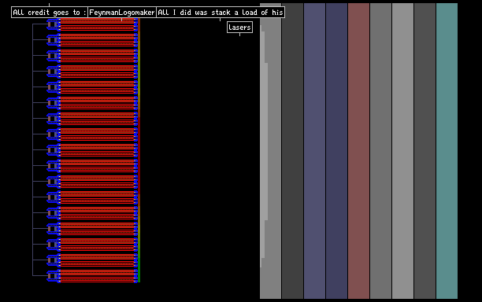Click the "lasers" sign label
Viewport: 482px width, 302px height.
tap(239, 28)
